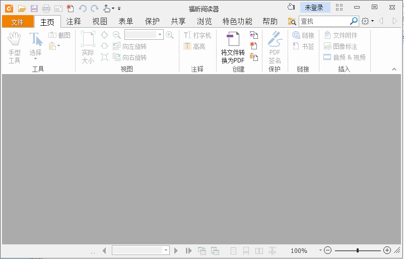
Task: Switch to the 特色功能 tab
Action: click(237, 21)
